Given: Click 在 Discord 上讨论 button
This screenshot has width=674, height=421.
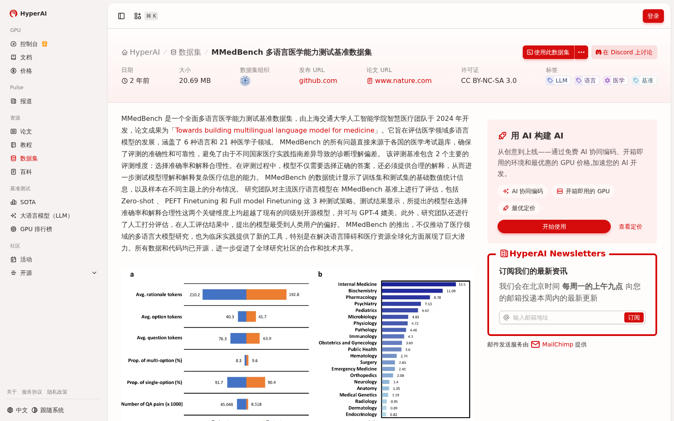Looking at the screenshot, I should [x=624, y=52].
